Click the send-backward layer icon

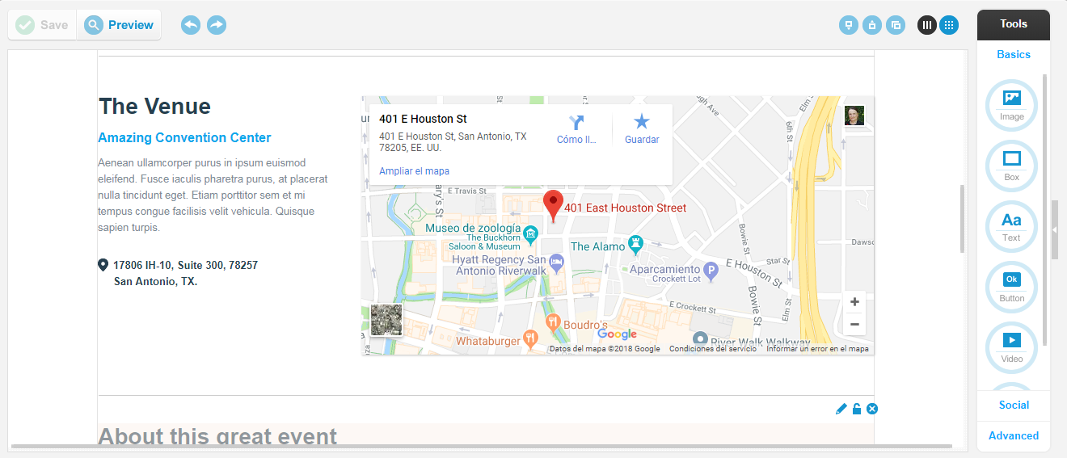pos(848,25)
